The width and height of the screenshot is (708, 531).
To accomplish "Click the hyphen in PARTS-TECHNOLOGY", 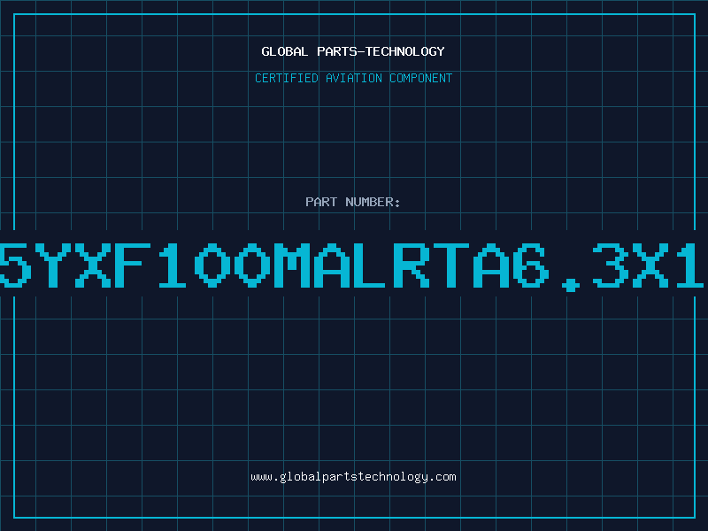I will 360,52.
